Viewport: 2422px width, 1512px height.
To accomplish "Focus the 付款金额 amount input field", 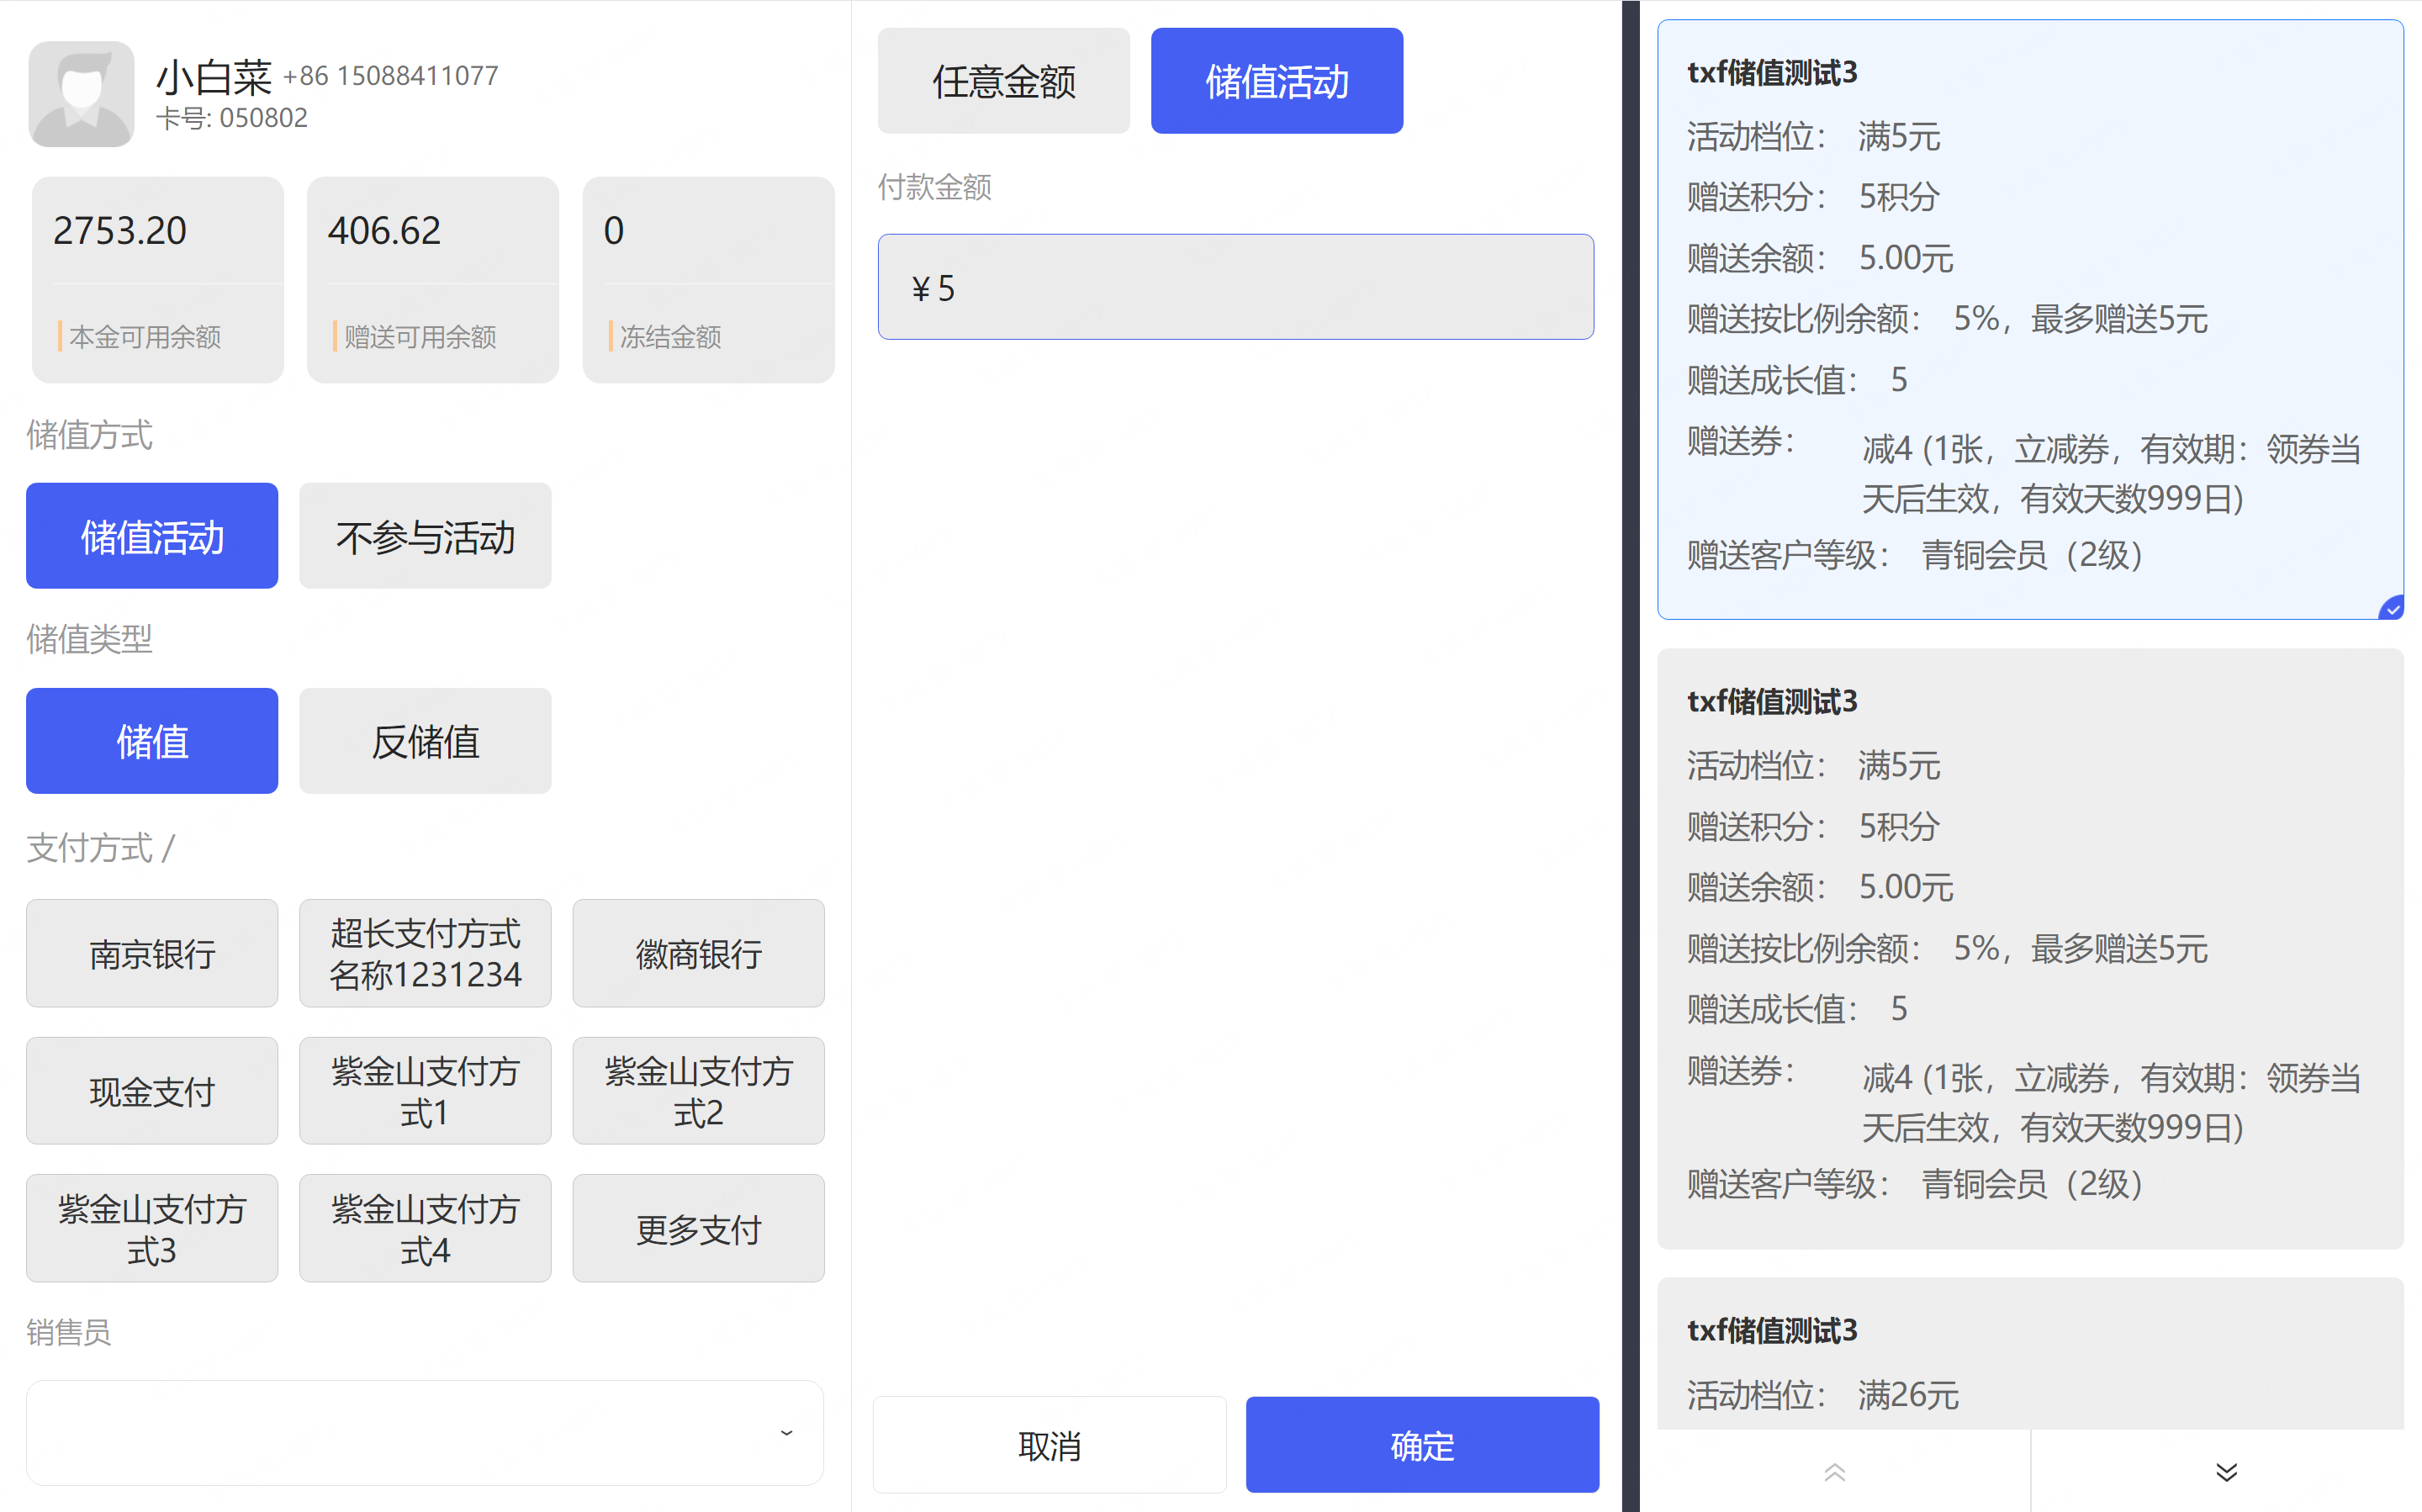I will click(x=1235, y=288).
